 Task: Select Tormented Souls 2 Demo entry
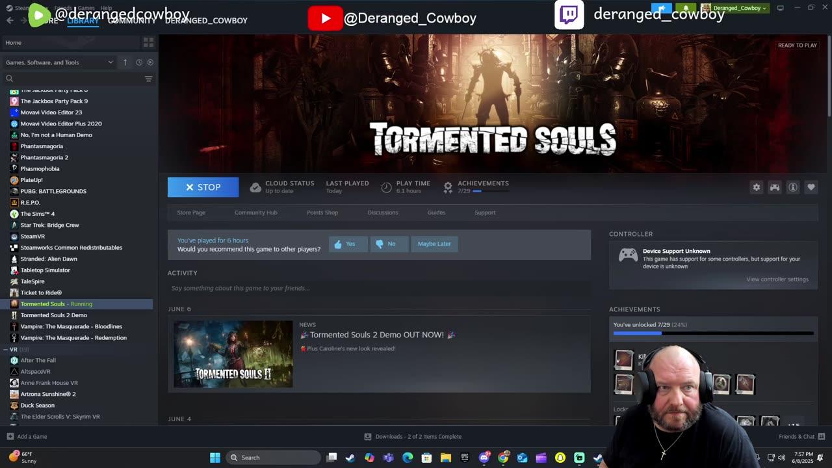point(53,315)
